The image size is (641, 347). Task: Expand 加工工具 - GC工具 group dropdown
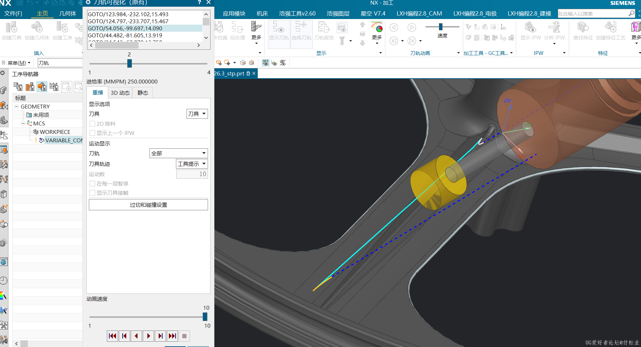(511, 53)
